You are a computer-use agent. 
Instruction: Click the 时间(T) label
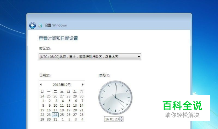tap(104, 75)
